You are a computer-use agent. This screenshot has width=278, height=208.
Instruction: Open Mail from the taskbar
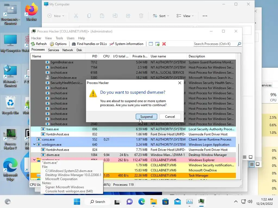tap(178, 201)
